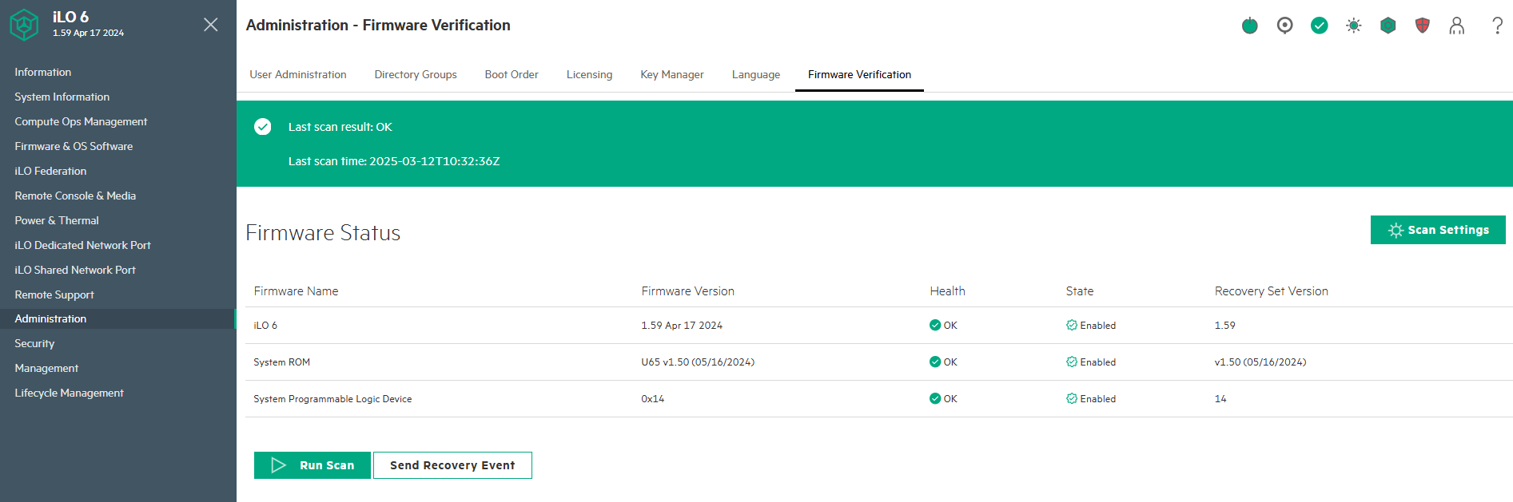Open Scan Settings
Screen dimensions: 1513x502
coord(1438,230)
